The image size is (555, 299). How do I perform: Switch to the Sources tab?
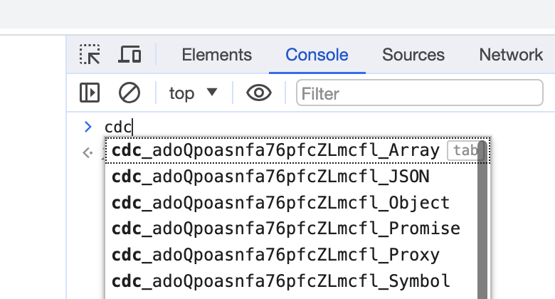[413, 55]
